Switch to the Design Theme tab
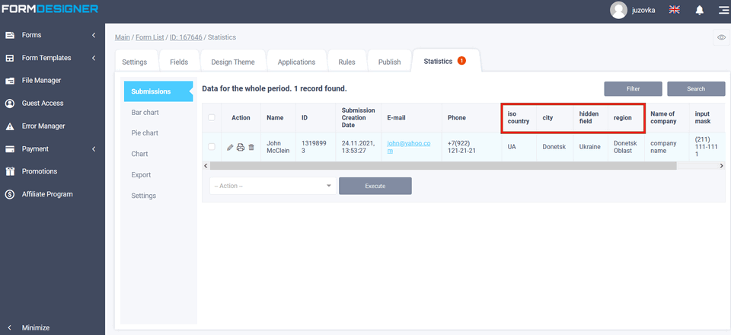Image resolution: width=731 pixels, height=335 pixels. 233,62
